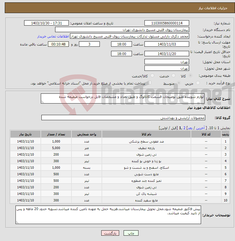The image size is (235, 241).
Task: Click the گروه کالا field
Action: [123, 118]
